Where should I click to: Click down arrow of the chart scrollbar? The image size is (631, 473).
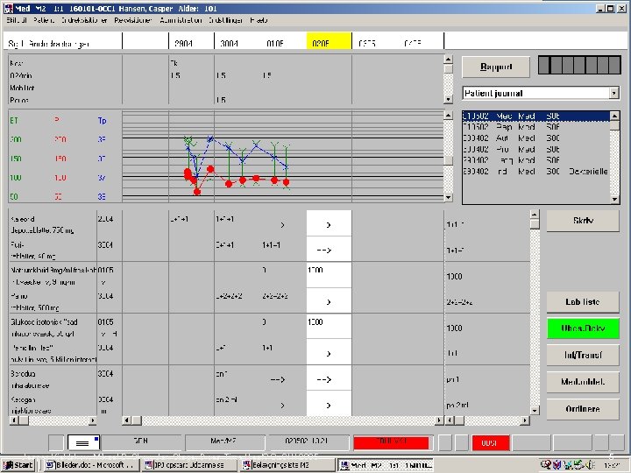449,197
